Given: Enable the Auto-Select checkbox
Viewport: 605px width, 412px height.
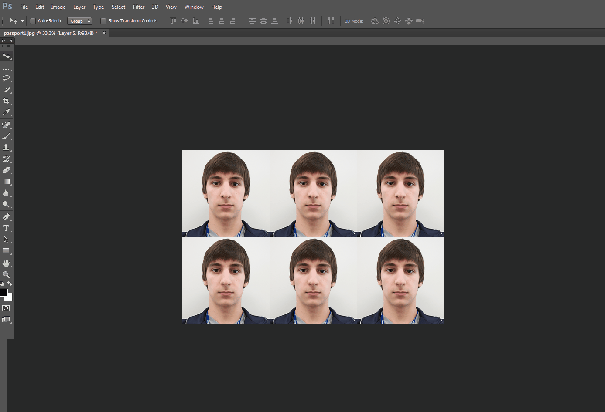Looking at the screenshot, I should 32,20.
